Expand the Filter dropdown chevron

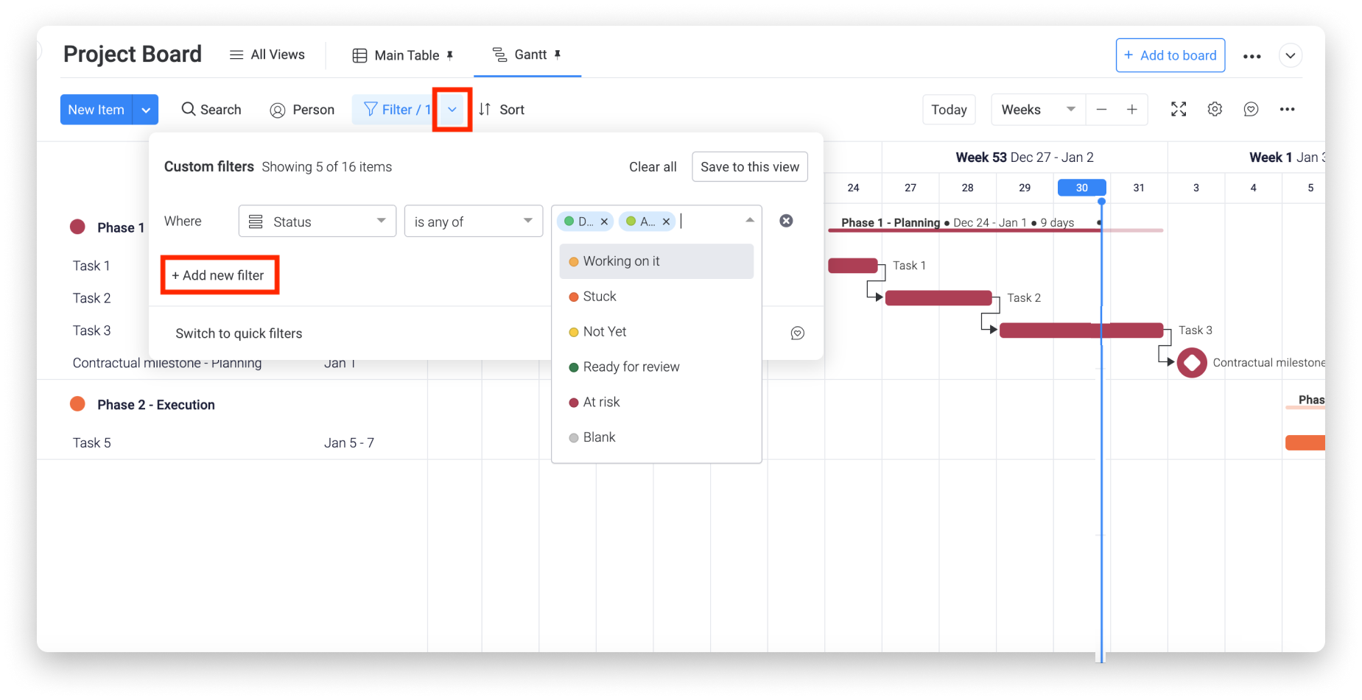[x=452, y=110]
